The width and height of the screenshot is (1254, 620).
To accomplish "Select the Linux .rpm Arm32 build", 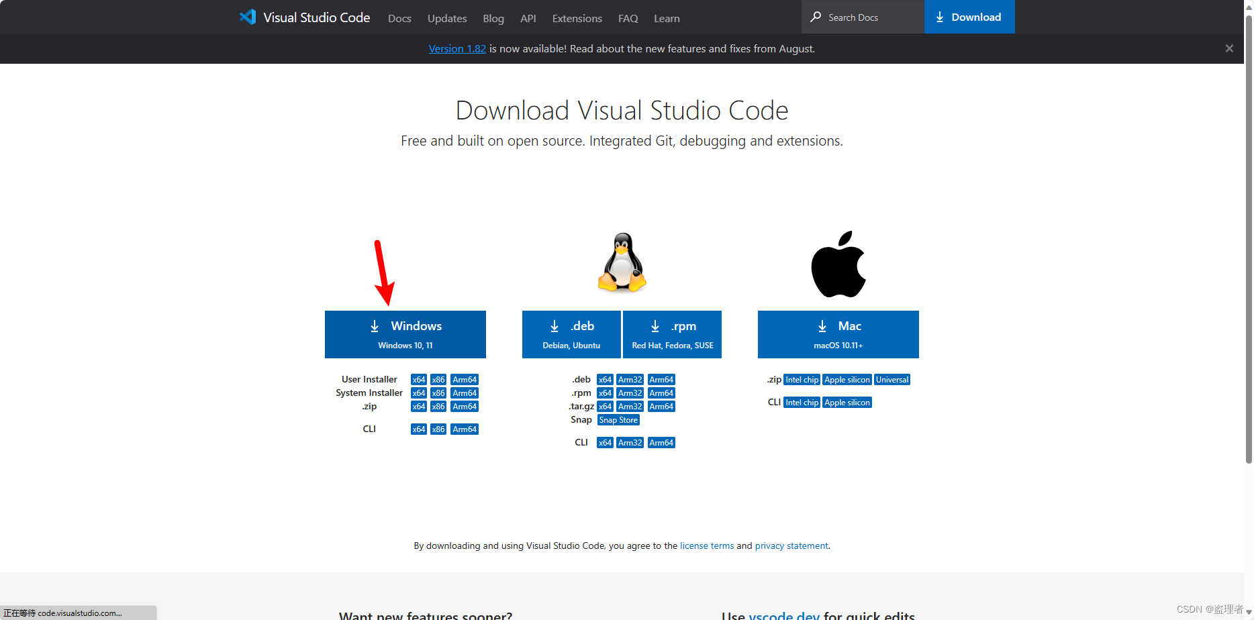I will [x=630, y=393].
